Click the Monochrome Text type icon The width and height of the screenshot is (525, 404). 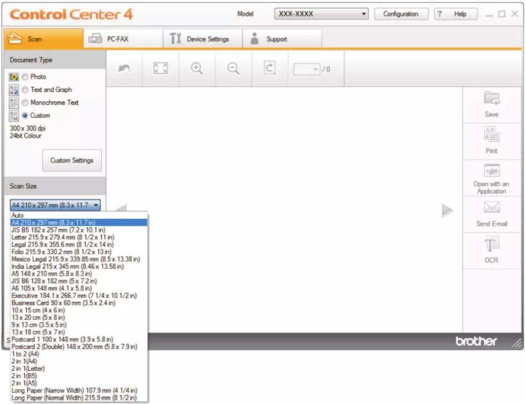tap(14, 102)
